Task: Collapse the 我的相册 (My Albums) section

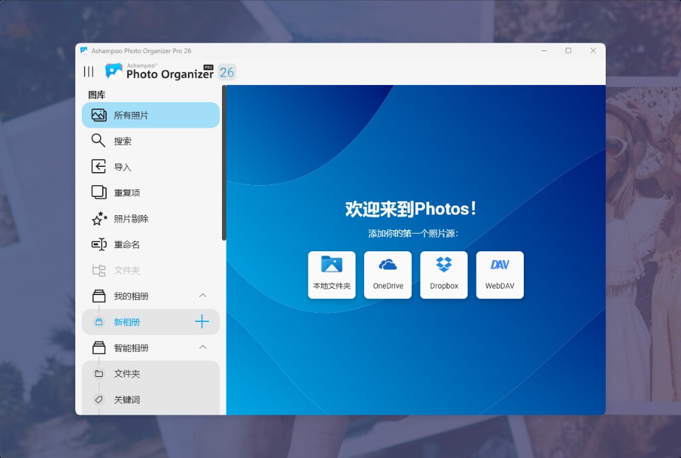Action: (203, 296)
